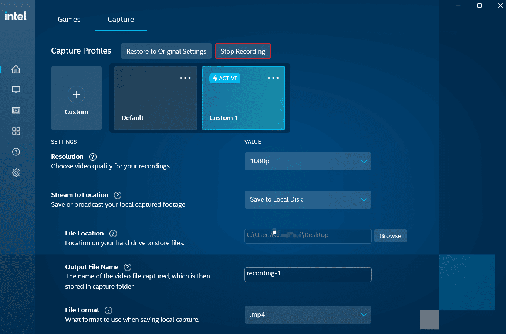
Task: Open the Resolution dropdown showing 1080p
Action: point(308,161)
